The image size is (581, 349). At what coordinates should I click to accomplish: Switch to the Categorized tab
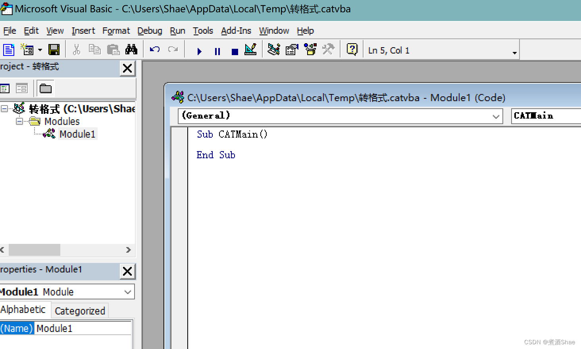coord(80,311)
